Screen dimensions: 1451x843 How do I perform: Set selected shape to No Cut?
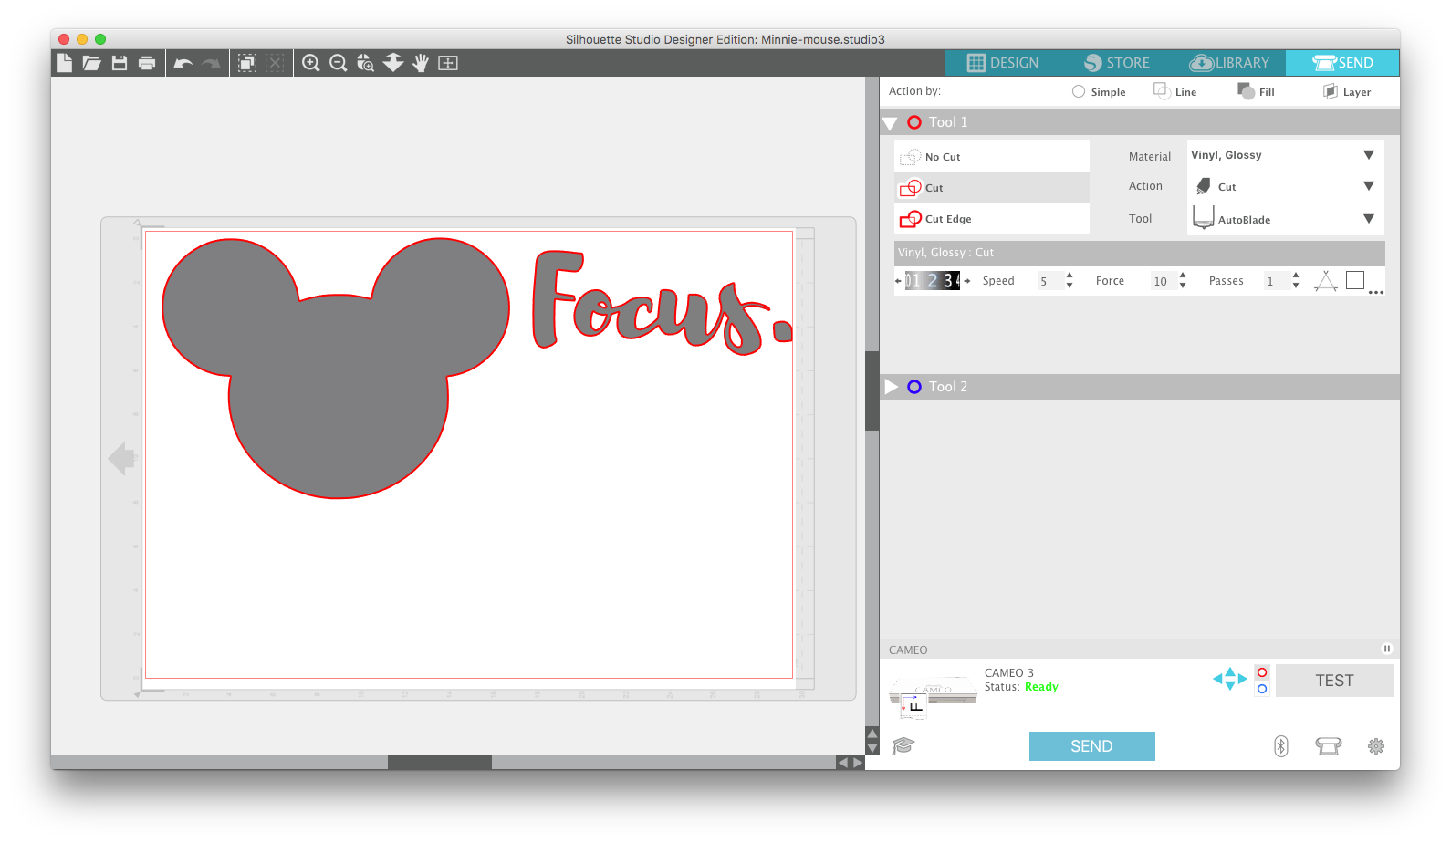(x=992, y=156)
